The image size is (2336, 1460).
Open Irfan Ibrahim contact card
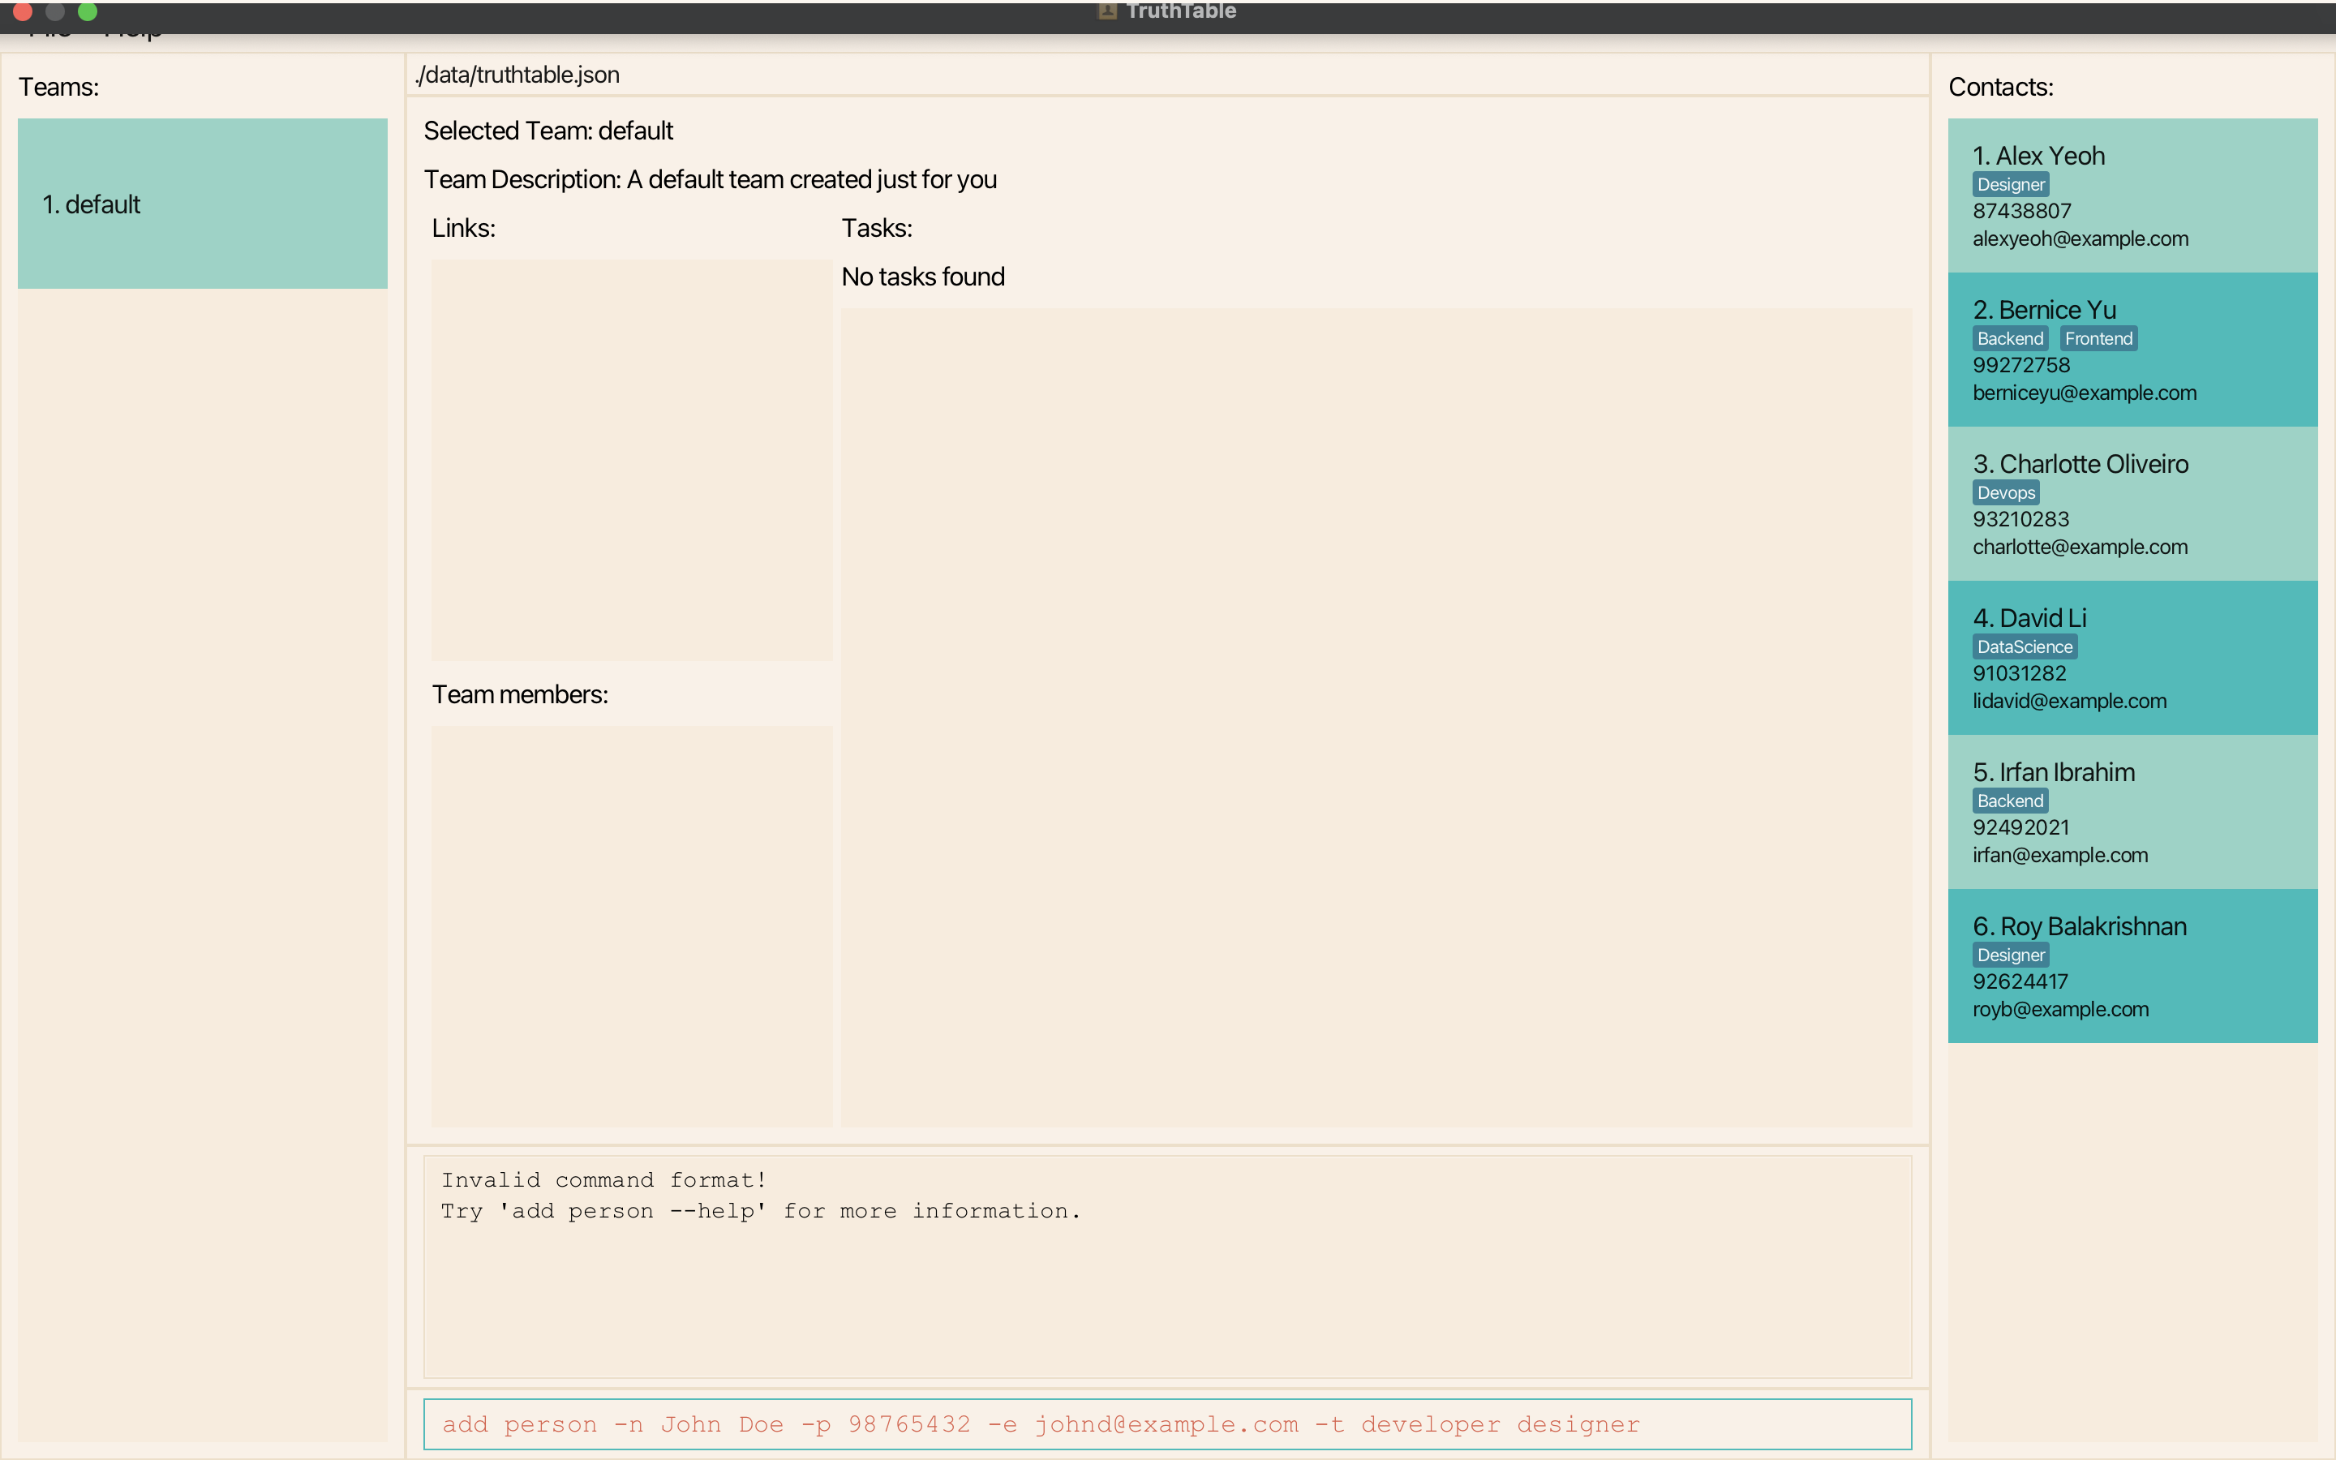pos(2132,812)
